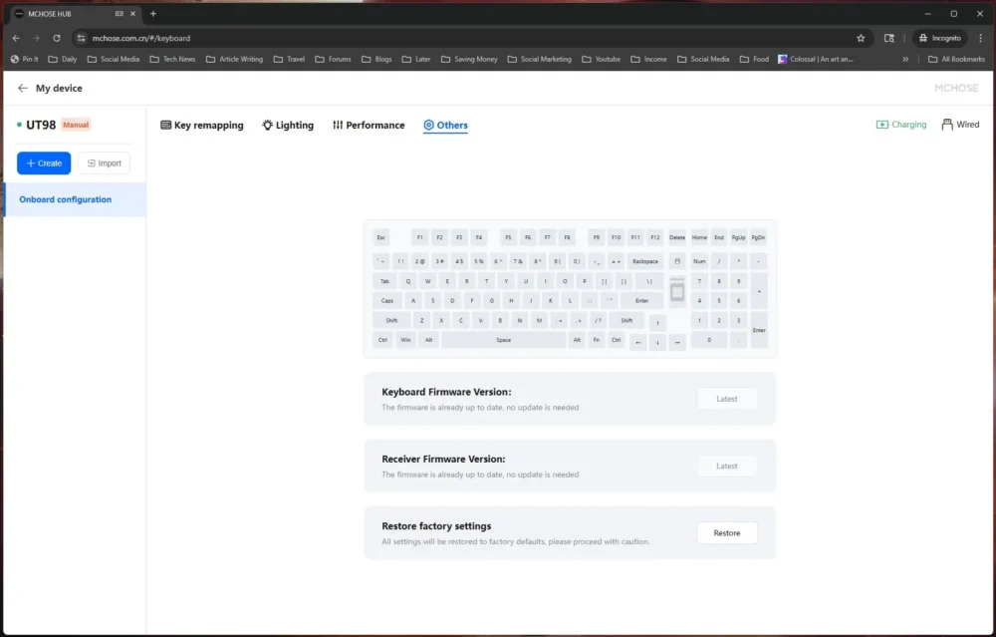Screen dimensions: 996x637
Task: Click the search side panel icon
Action: (x=889, y=38)
